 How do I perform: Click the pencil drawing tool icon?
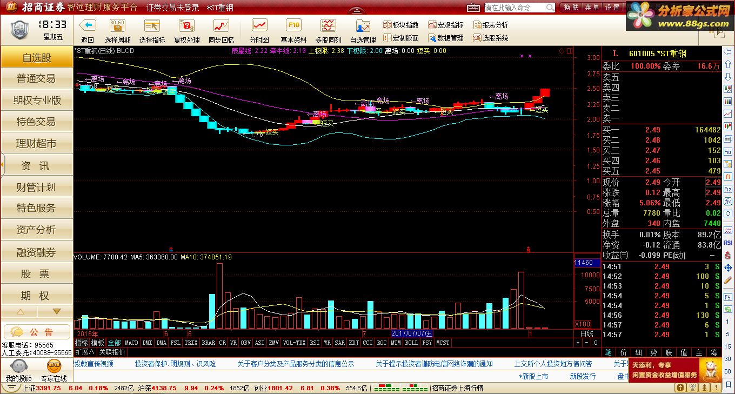(x=727, y=281)
